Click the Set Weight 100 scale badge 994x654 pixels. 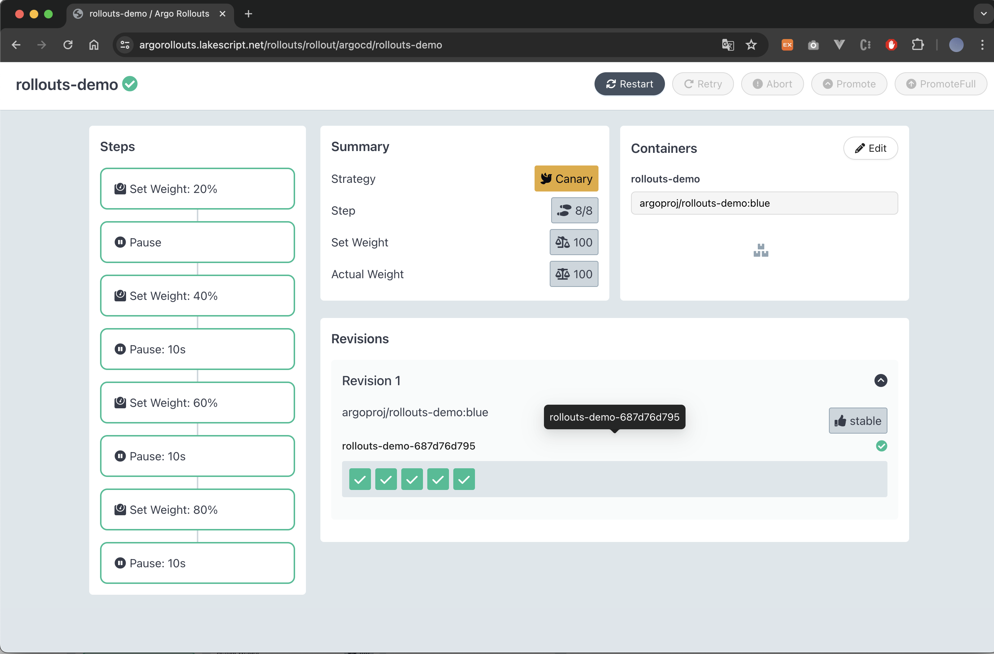click(x=574, y=242)
